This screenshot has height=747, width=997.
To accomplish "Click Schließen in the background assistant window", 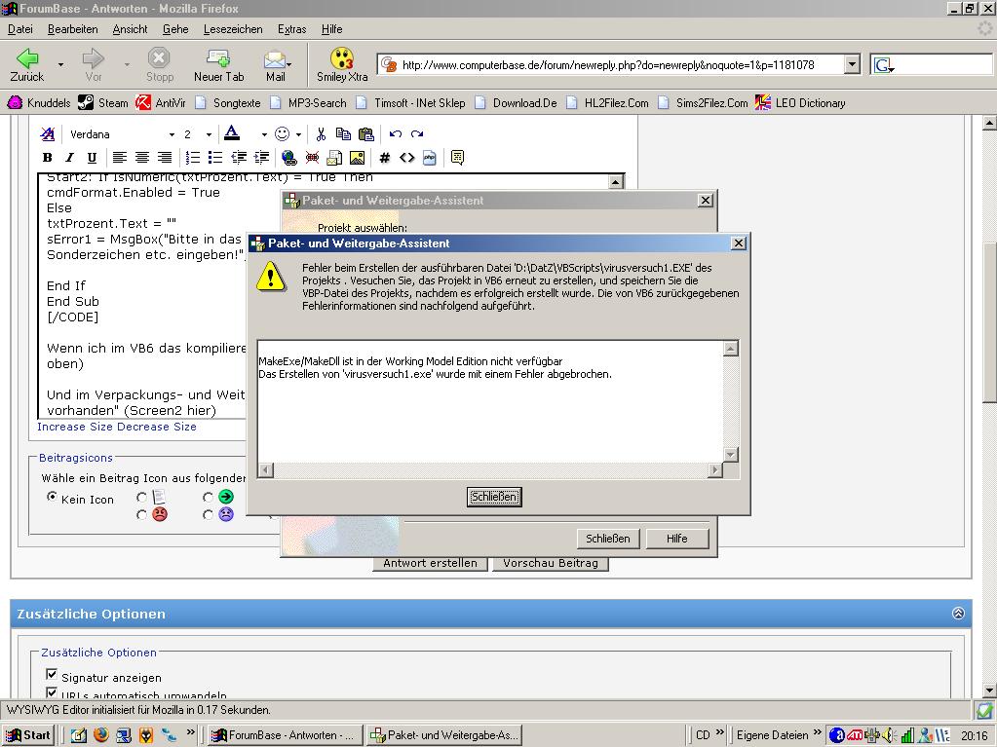I will point(608,539).
